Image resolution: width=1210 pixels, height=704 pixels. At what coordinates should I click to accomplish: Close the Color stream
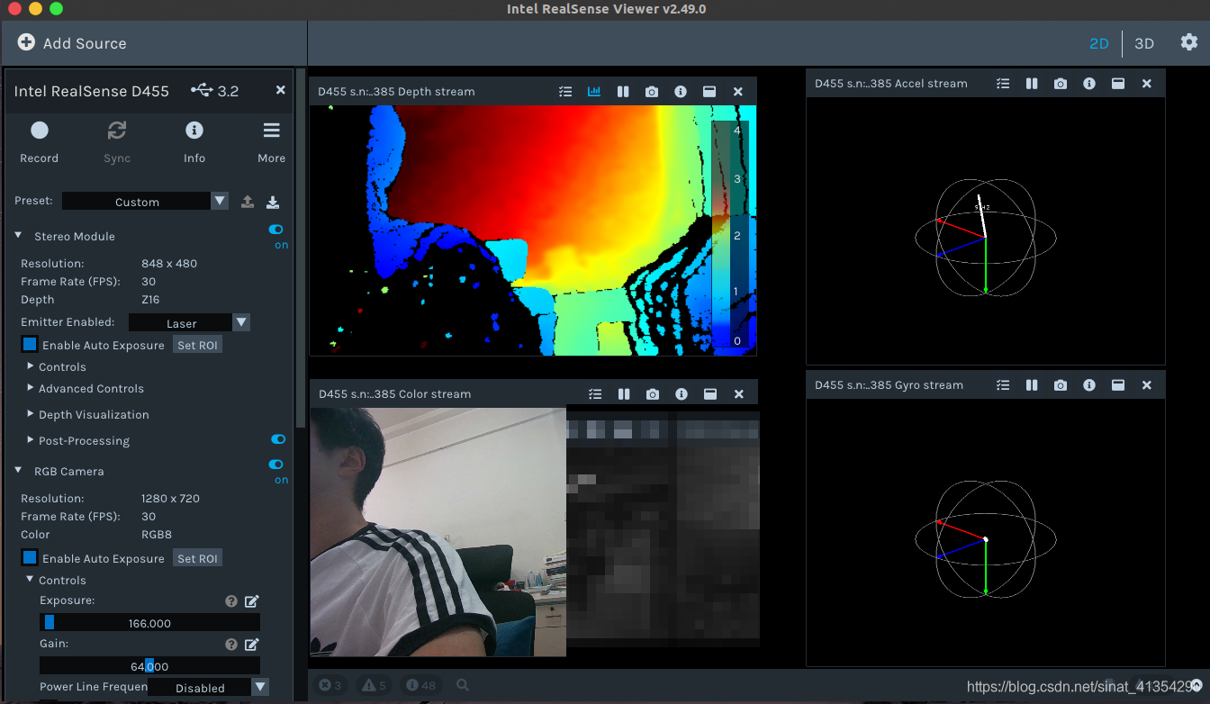tap(739, 394)
